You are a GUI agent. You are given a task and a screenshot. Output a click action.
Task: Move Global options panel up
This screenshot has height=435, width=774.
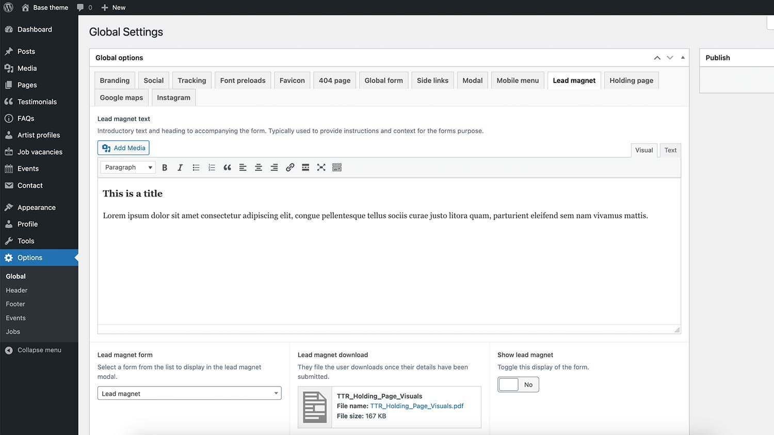tap(657, 58)
